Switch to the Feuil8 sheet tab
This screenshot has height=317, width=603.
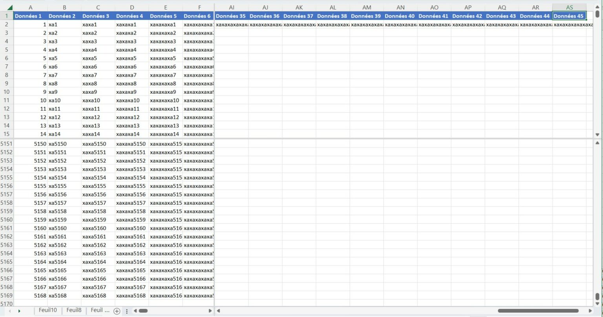pyautogui.click(x=73, y=310)
